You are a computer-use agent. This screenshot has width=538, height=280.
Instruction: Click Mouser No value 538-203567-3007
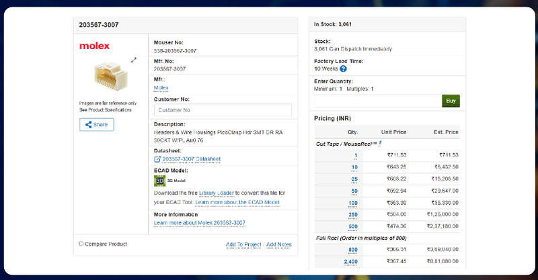pyautogui.click(x=175, y=51)
